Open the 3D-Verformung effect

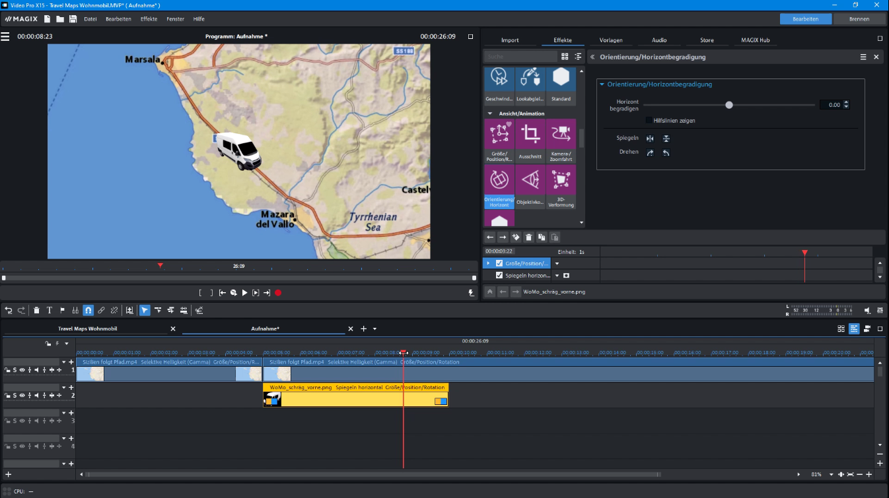[x=561, y=179]
